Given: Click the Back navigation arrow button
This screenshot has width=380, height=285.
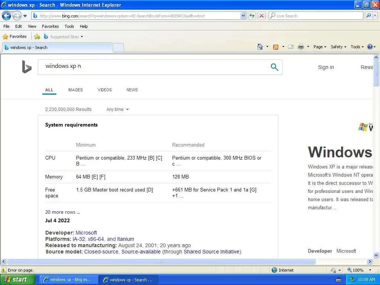Looking at the screenshot, I should point(7,16).
